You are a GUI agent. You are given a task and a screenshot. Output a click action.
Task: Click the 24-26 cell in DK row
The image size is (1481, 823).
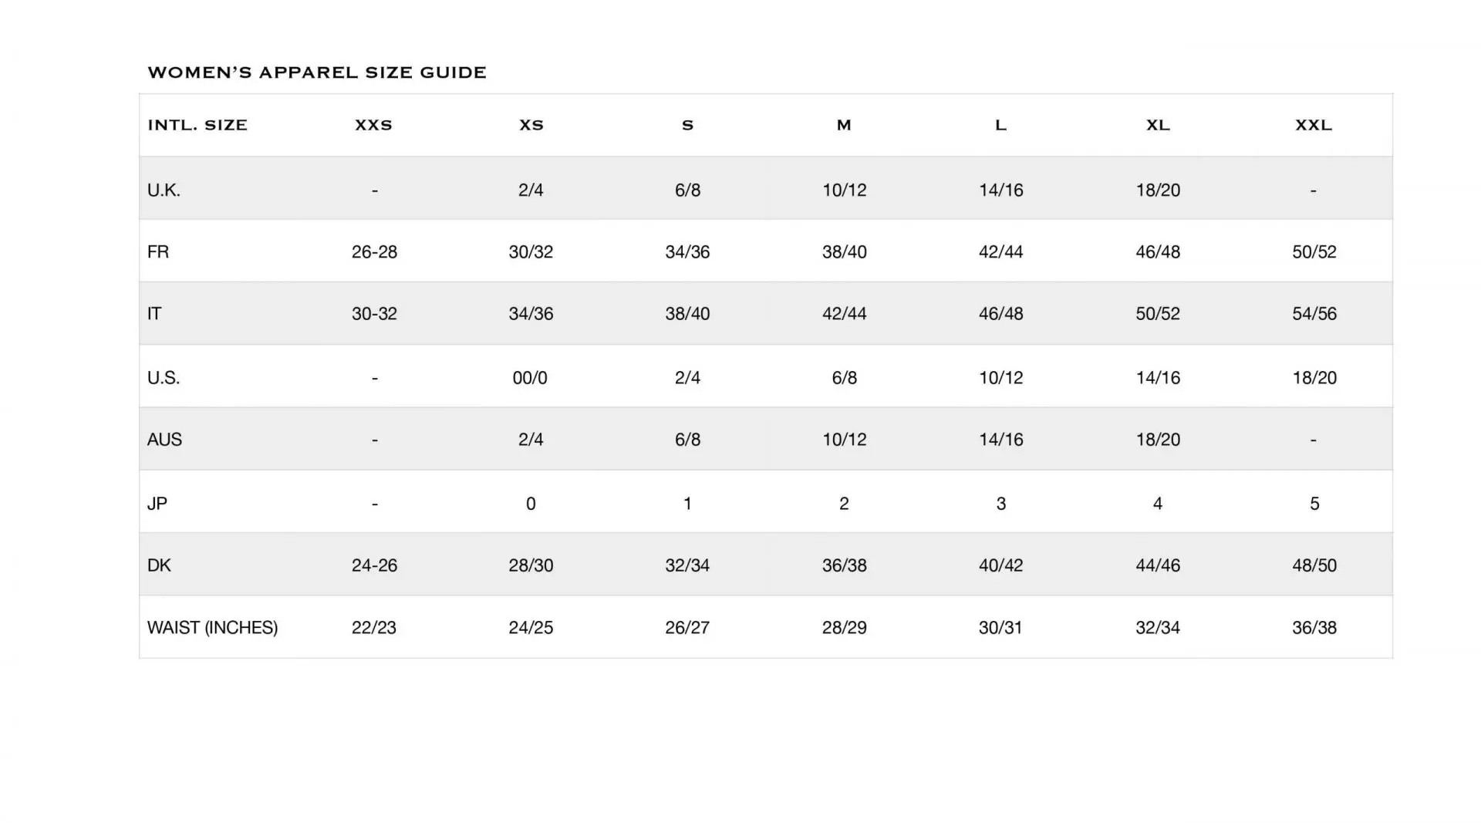374,565
